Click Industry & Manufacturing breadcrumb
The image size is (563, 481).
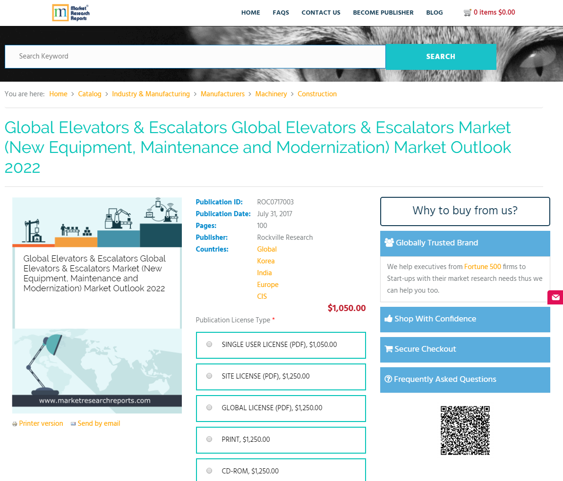pos(151,93)
